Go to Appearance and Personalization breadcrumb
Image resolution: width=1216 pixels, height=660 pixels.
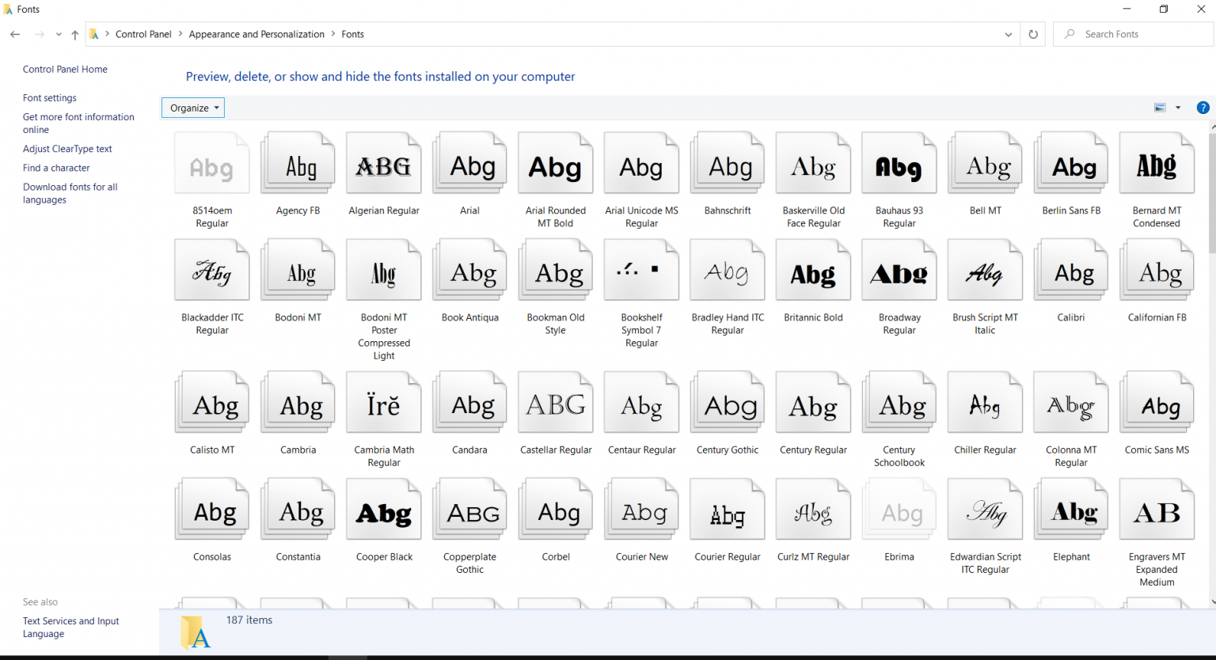click(x=256, y=34)
